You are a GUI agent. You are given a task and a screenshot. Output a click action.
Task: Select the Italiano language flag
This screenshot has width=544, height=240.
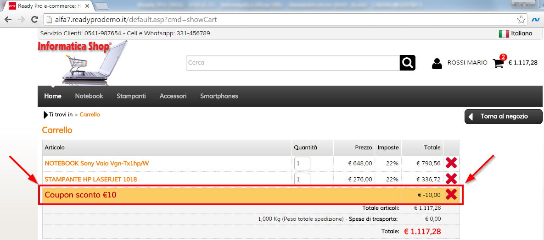coord(504,33)
